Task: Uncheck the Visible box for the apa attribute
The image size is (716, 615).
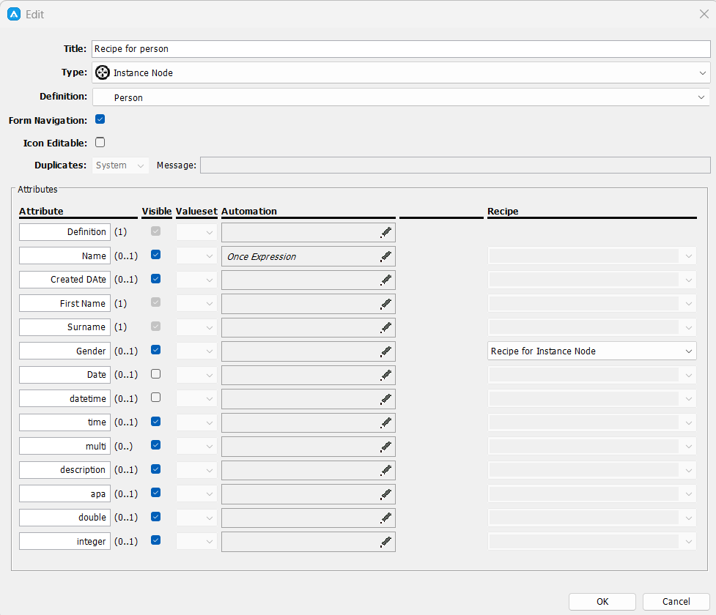Action: coord(155,493)
